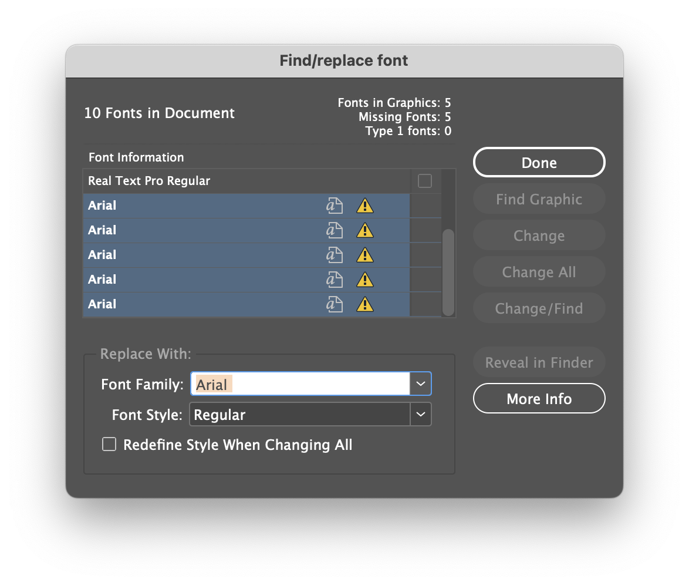The height and width of the screenshot is (585, 689).
Task: Click the font-in-graphic icon on the second Arial row
Action: (x=334, y=231)
